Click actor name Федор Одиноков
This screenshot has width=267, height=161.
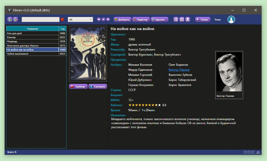(140, 70)
